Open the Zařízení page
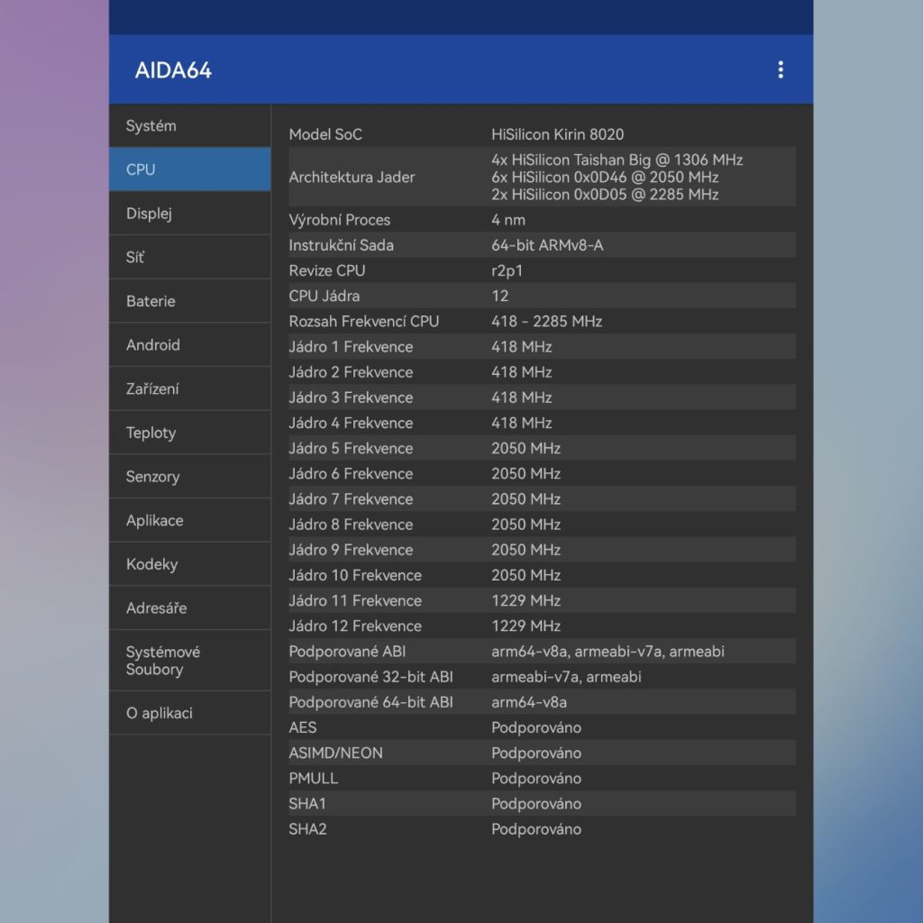 tap(189, 389)
